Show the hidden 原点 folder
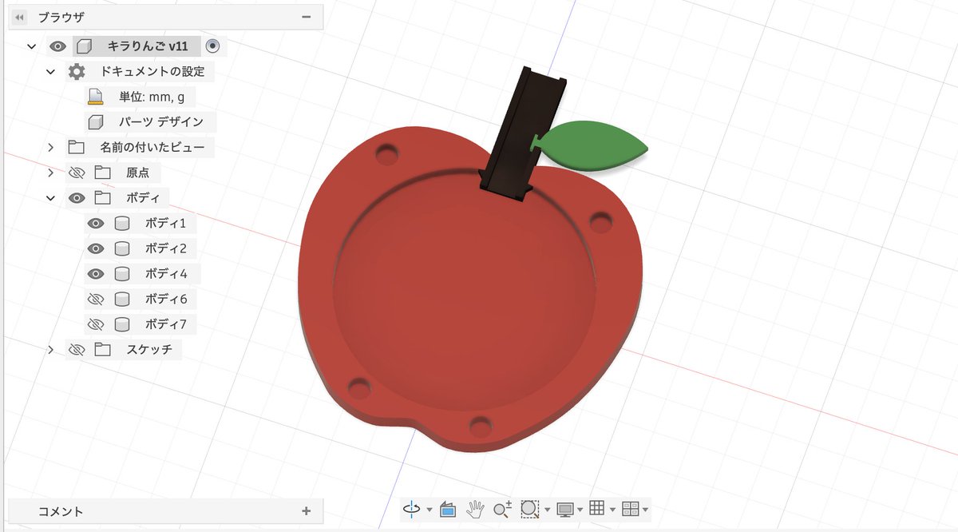This screenshot has height=532, width=958. click(77, 173)
